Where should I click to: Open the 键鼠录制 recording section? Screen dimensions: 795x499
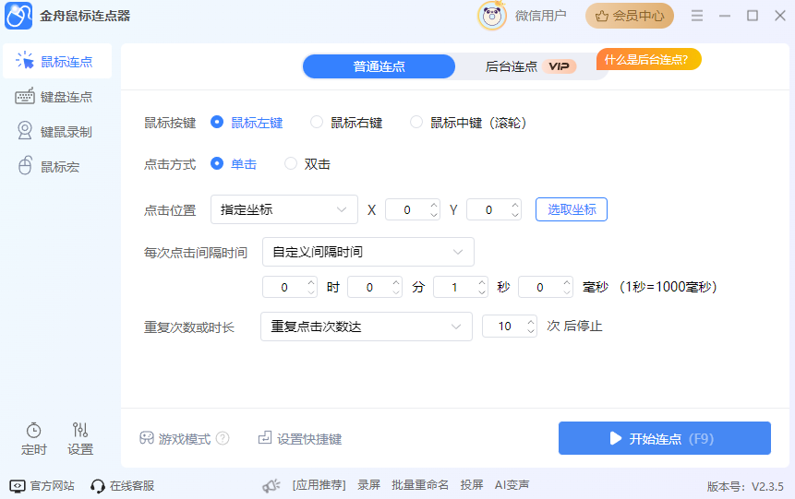click(x=54, y=132)
